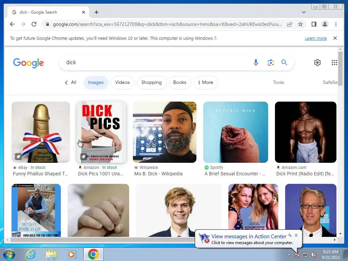Close the Action Center balloon notification
The image size is (348, 261).
click(x=296, y=235)
